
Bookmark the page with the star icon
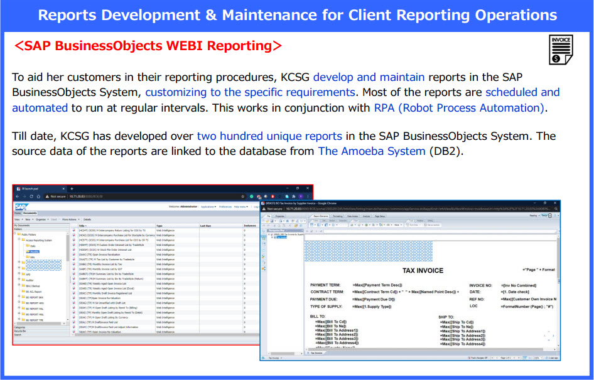point(242,196)
